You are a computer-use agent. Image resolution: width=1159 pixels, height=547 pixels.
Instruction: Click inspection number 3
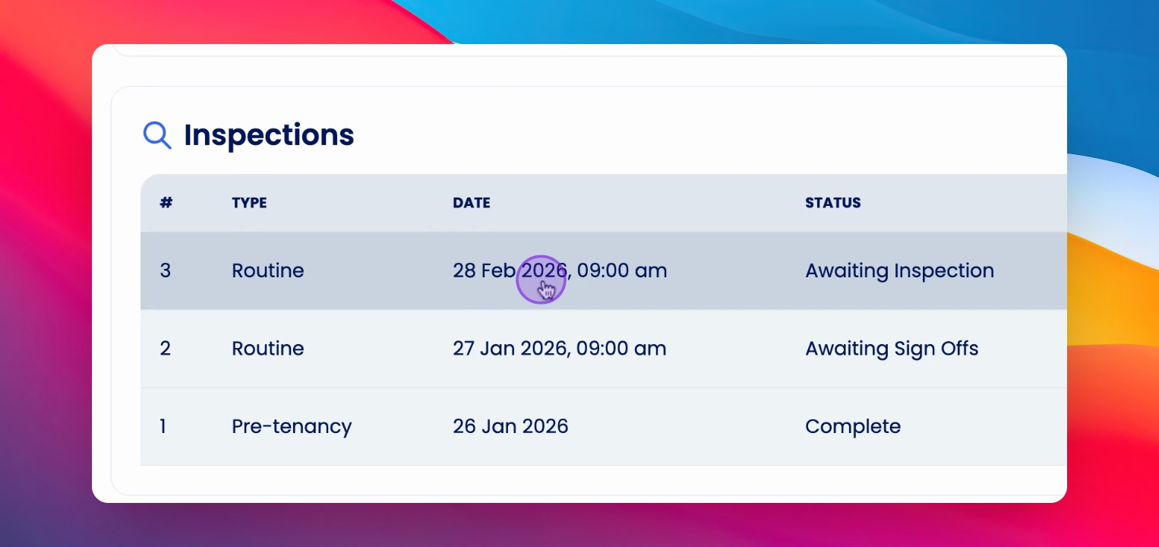165,270
